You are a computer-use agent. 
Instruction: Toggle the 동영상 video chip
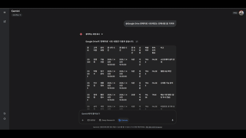coord(91,120)
